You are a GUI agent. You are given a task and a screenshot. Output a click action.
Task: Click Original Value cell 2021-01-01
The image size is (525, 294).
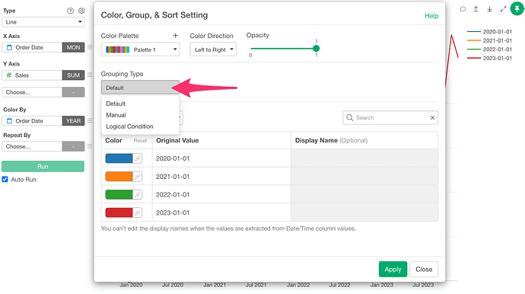point(221,177)
